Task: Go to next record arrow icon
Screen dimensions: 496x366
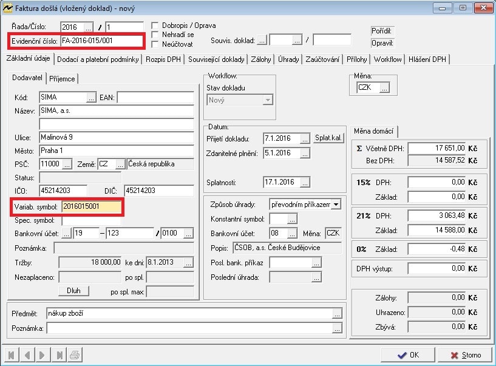Action: click(42, 355)
